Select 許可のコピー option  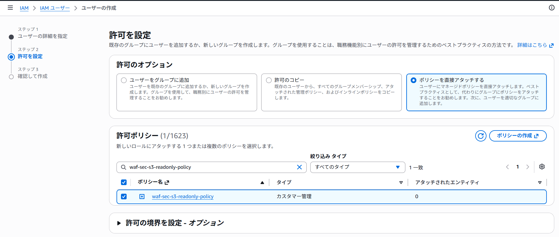coord(269,80)
